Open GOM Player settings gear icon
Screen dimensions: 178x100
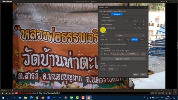[x=14, y=1]
